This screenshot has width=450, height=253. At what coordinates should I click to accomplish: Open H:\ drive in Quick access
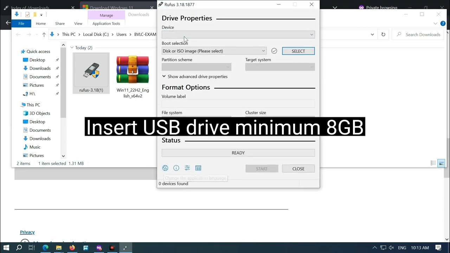point(32,94)
